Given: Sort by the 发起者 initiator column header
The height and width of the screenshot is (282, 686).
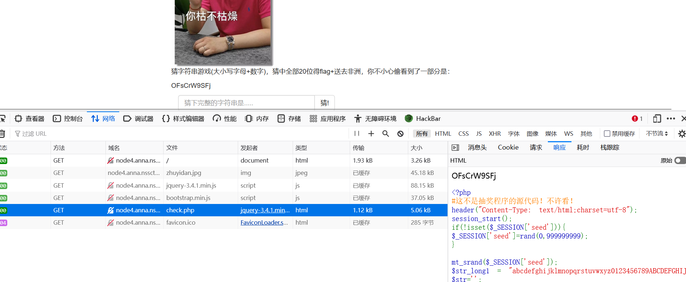Looking at the screenshot, I should 265,148.
